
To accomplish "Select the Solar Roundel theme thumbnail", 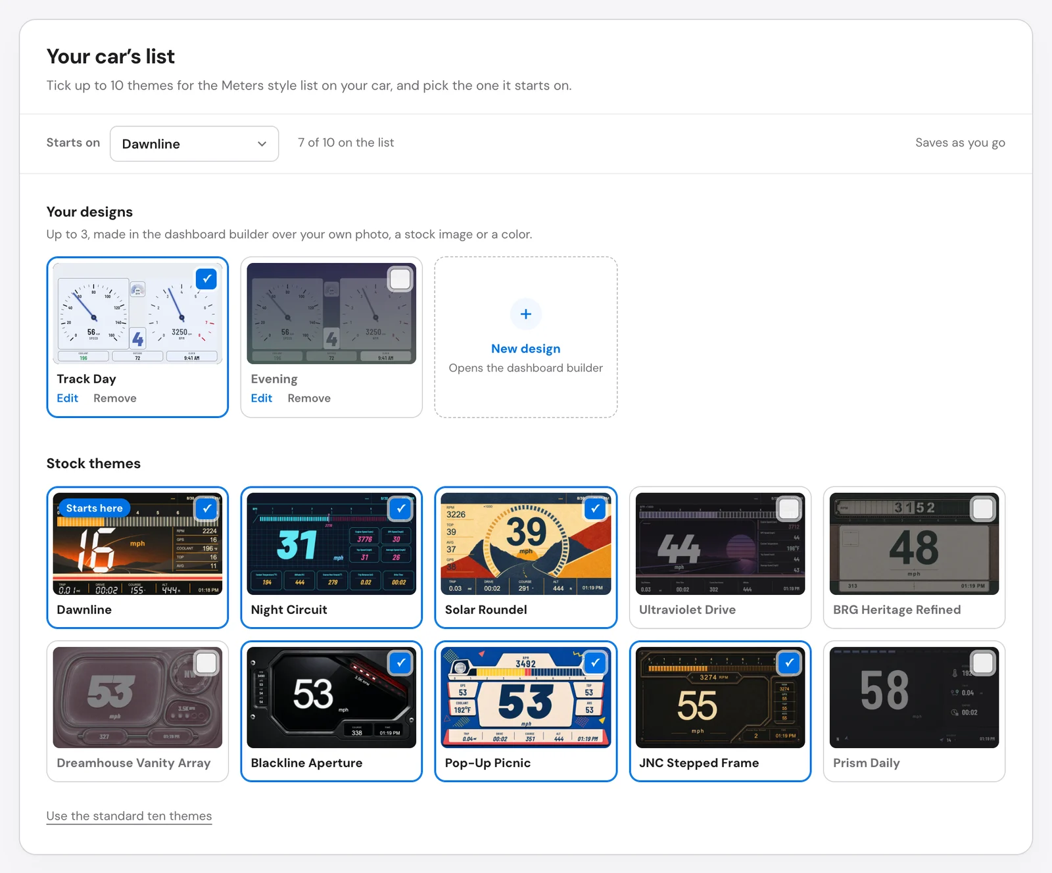I will pos(525,544).
